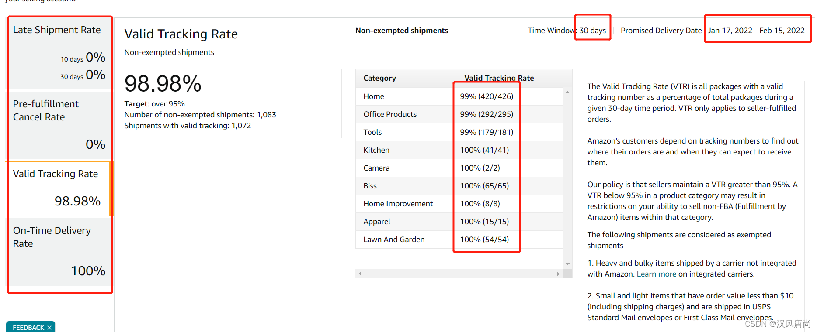The width and height of the screenshot is (817, 332).
Task: Click the 30 days 0% late shipment value
Action: [x=83, y=75]
